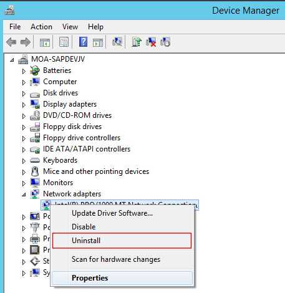This screenshot has height=293, width=285.
Task: Expand the Display adapters node
Action: (24, 105)
